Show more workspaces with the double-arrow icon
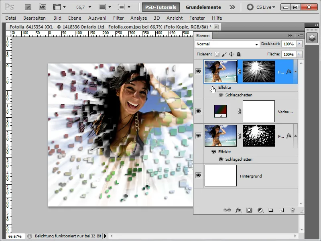The image size is (321, 241). (x=232, y=7)
